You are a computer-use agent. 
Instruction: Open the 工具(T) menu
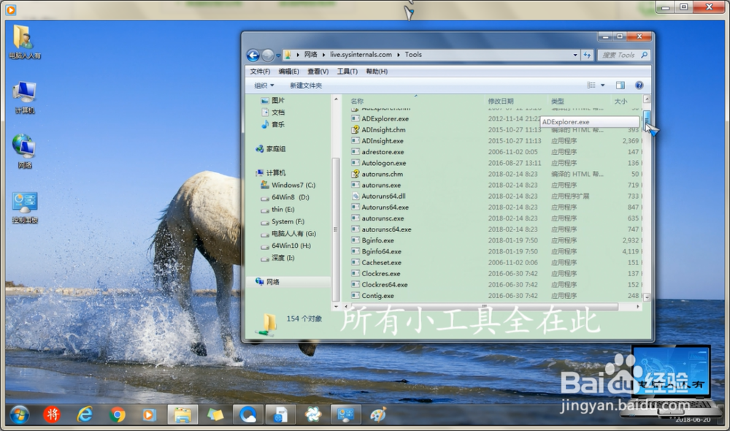click(347, 72)
